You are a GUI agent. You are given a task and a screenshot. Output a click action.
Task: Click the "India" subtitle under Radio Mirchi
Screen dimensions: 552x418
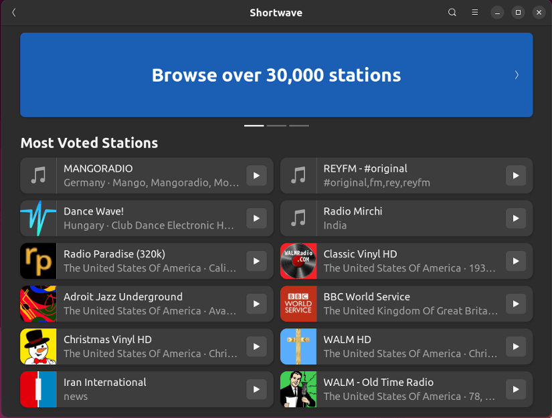335,225
